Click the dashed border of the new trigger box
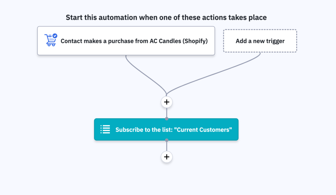The image size is (336, 195). (260, 30)
